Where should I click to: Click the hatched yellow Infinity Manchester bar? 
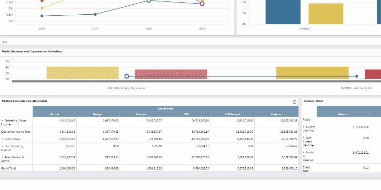pyautogui.click(x=82, y=73)
